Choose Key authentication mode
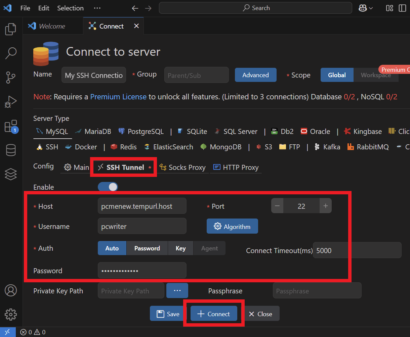This screenshot has height=337, width=410. click(x=180, y=248)
